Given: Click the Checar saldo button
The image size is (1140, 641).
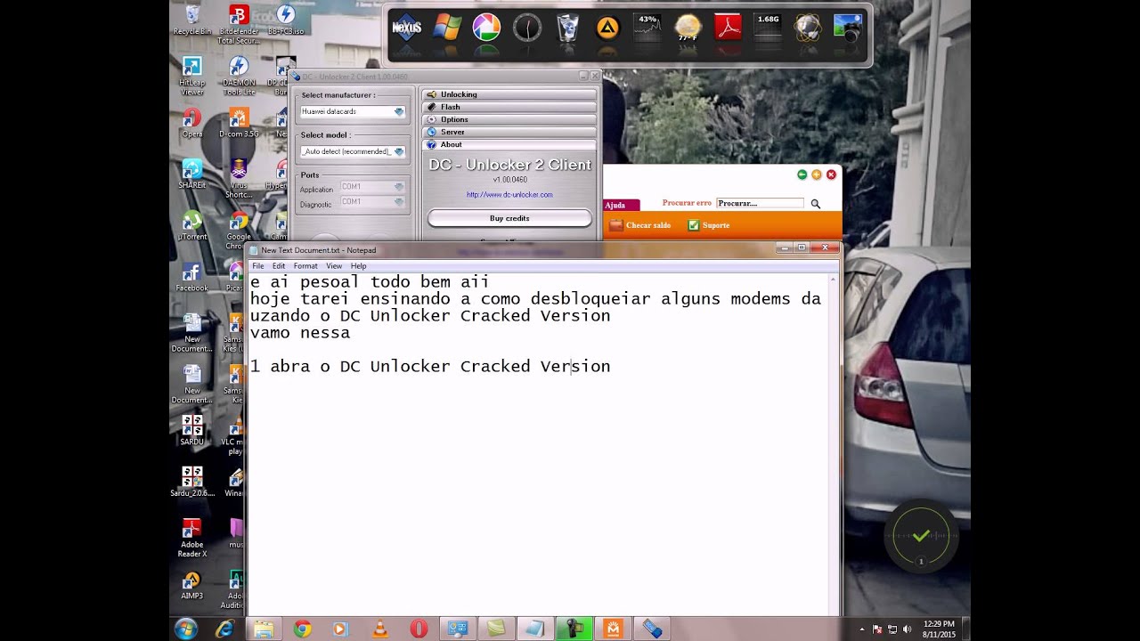Looking at the screenshot, I should pyautogui.click(x=640, y=225).
